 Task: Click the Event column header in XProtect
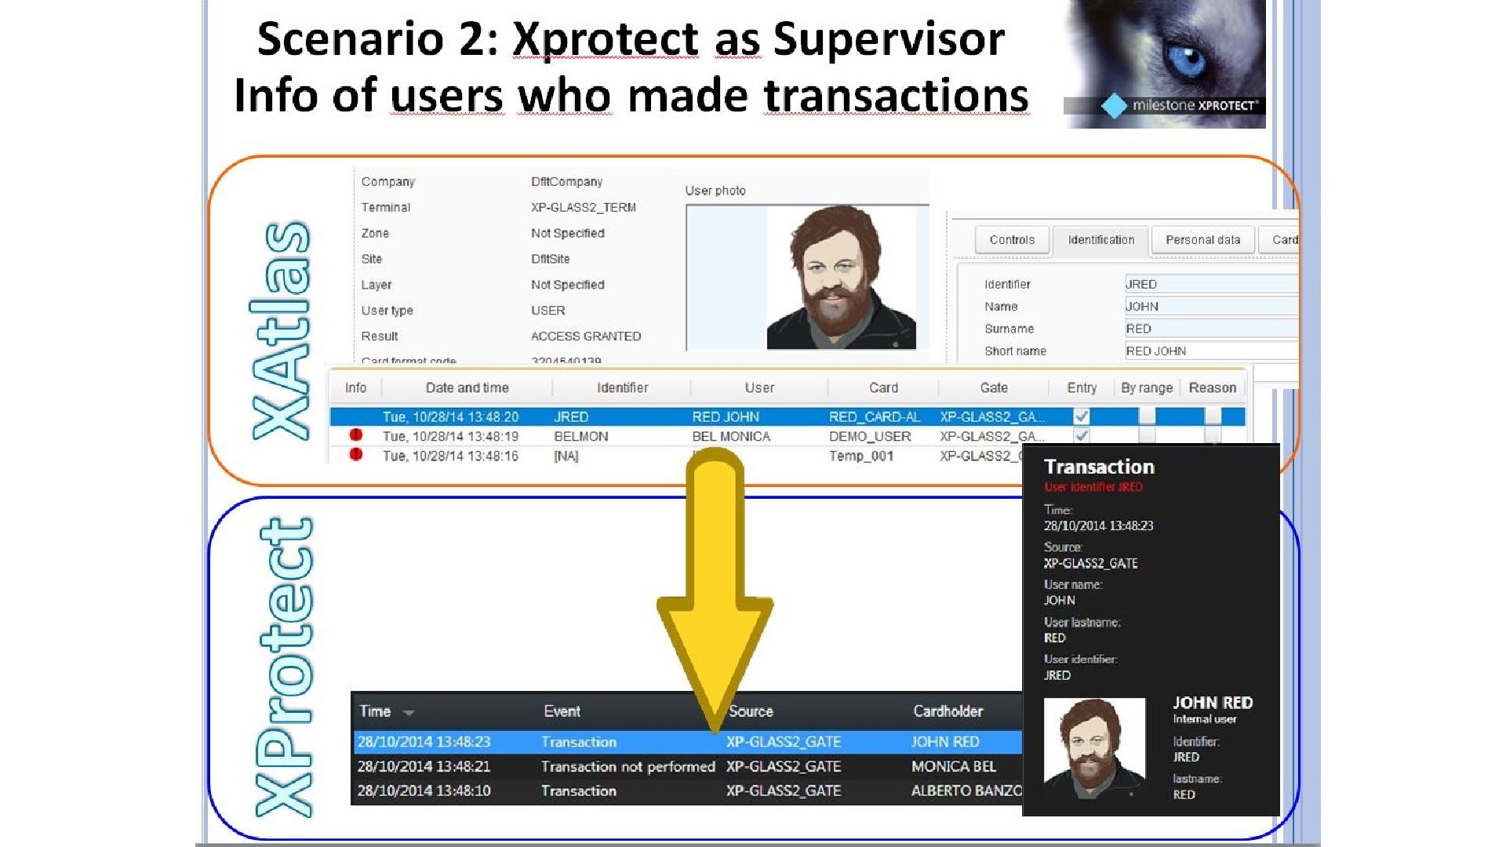562,711
